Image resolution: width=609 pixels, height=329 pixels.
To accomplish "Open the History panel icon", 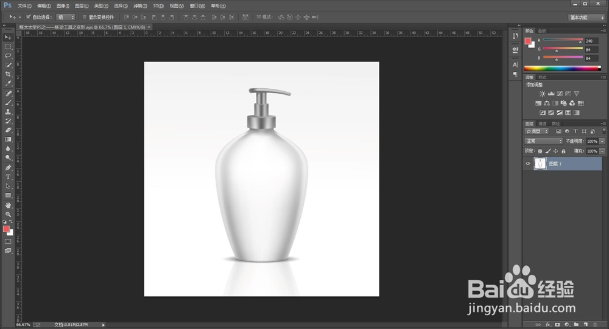I will click(515, 36).
